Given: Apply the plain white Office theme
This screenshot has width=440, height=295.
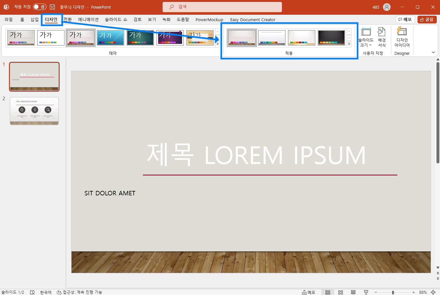Looking at the screenshot, I should coord(51,38).
